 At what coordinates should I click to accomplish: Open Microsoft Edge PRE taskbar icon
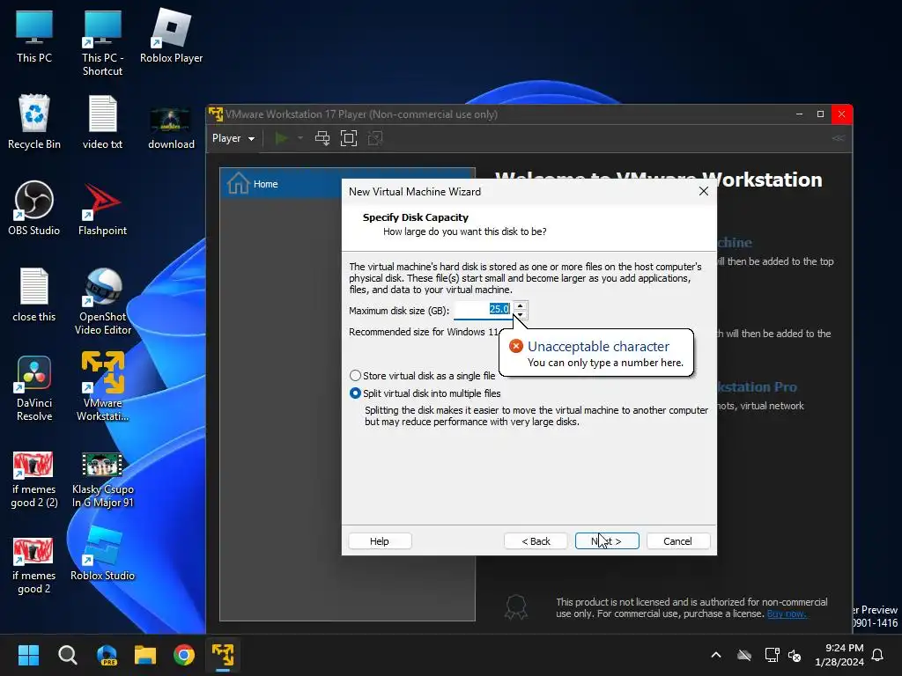(107, 655)
